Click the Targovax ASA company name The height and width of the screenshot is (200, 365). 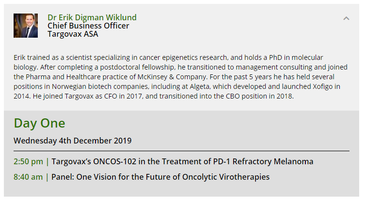pyautogui.click(x=73, y=34)
